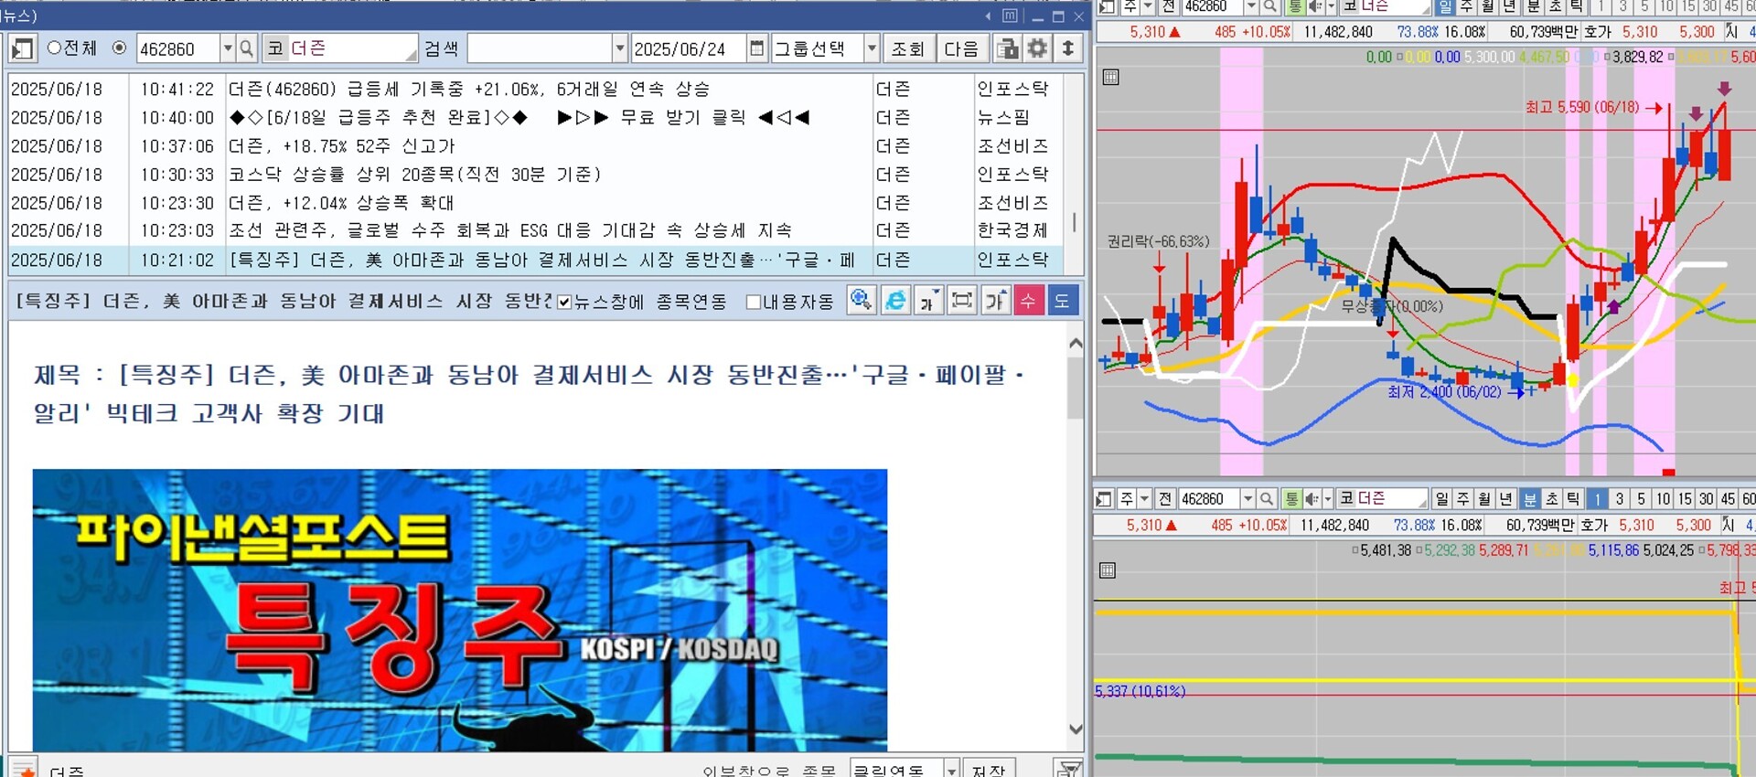
Task: Click the red '수' buy button icon
Action: click(1028, 300)
